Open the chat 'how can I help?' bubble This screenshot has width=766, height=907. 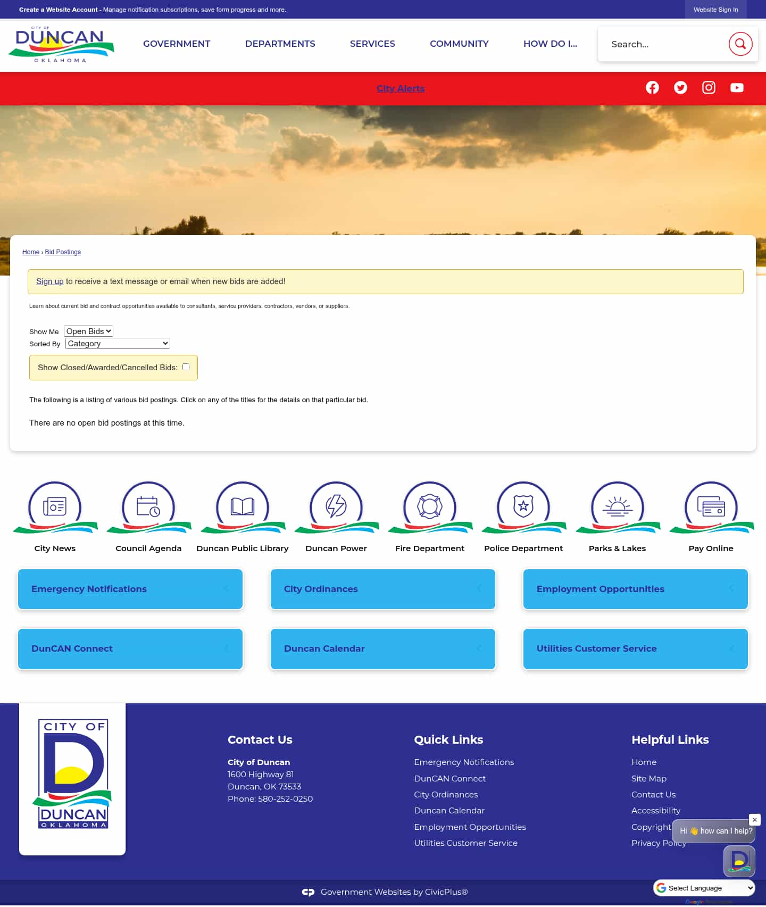pyautogui.click(x=713, y=831)
